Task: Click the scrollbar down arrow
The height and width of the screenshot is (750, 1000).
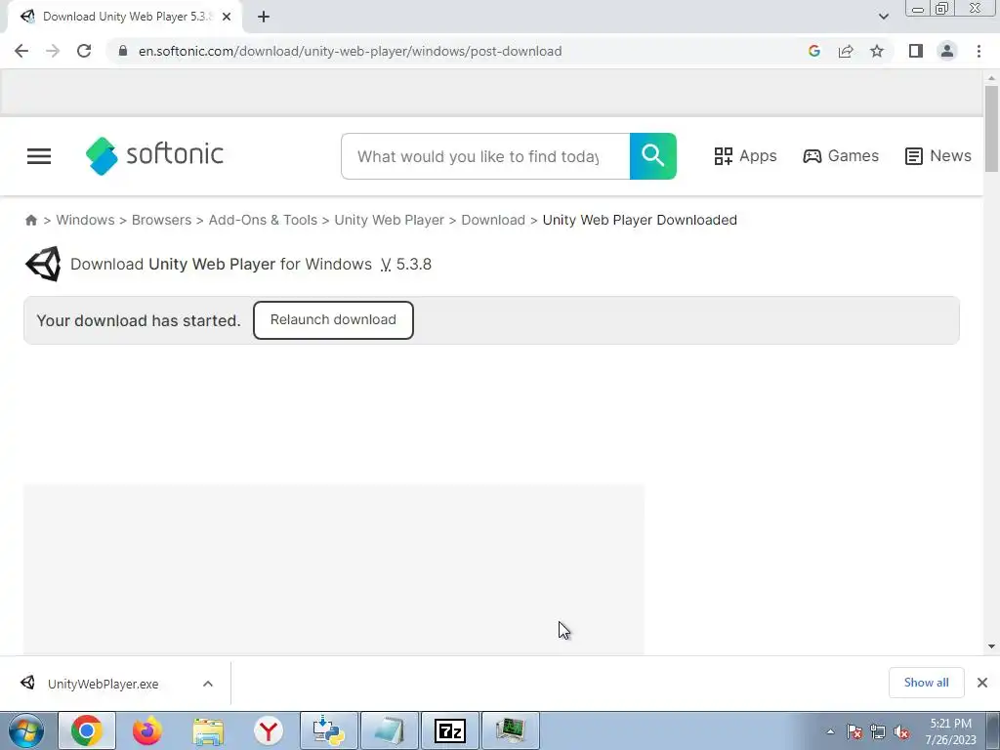Action: pyautogui.click(x=991, y=646)
